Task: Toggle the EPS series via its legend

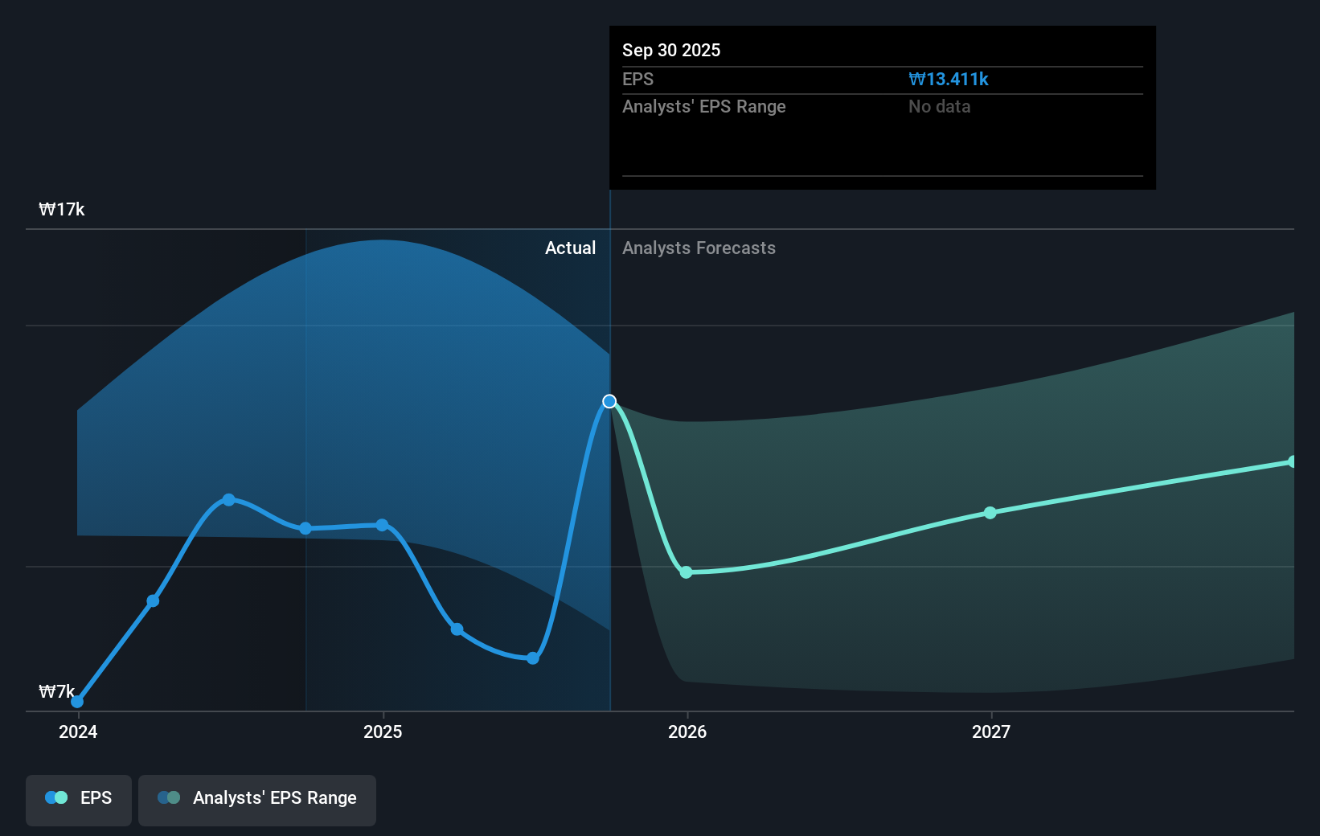Action: [x=78, y=797]
